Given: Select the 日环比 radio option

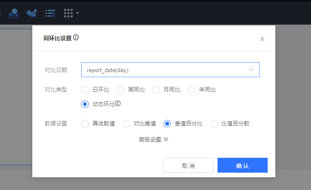Looking at the screenshot, I should (85, 89).
